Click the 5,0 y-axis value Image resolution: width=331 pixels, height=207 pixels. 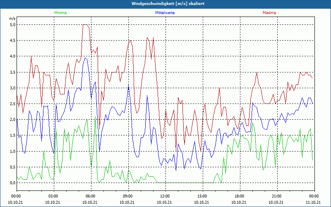[x=13, y=24]
